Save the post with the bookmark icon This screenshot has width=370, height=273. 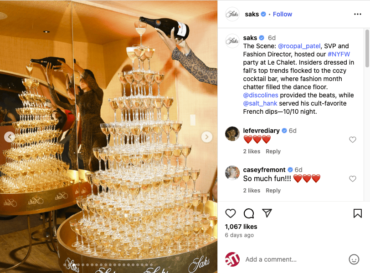coord(358,213)
